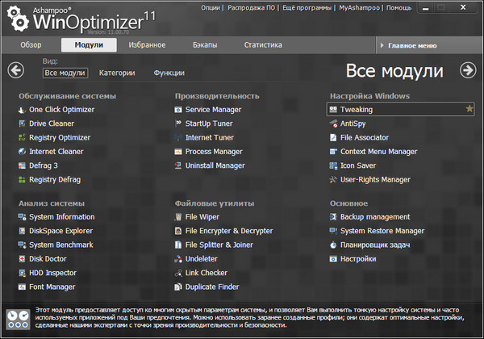The height and width of the screenshot is (339, 484).
Task: Go back using the left arrow button
Action: coord(16,70)
